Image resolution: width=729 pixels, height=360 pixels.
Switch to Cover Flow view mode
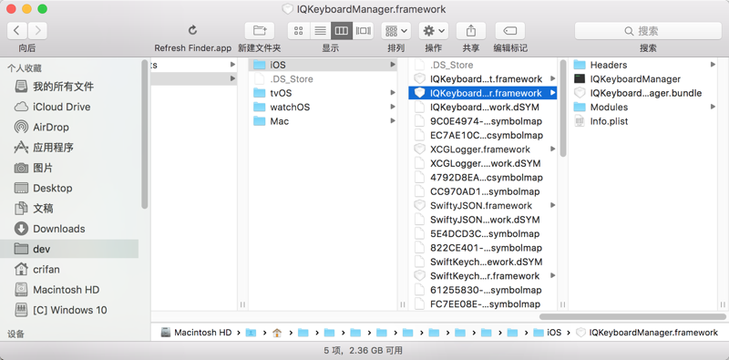click(363, 31)
